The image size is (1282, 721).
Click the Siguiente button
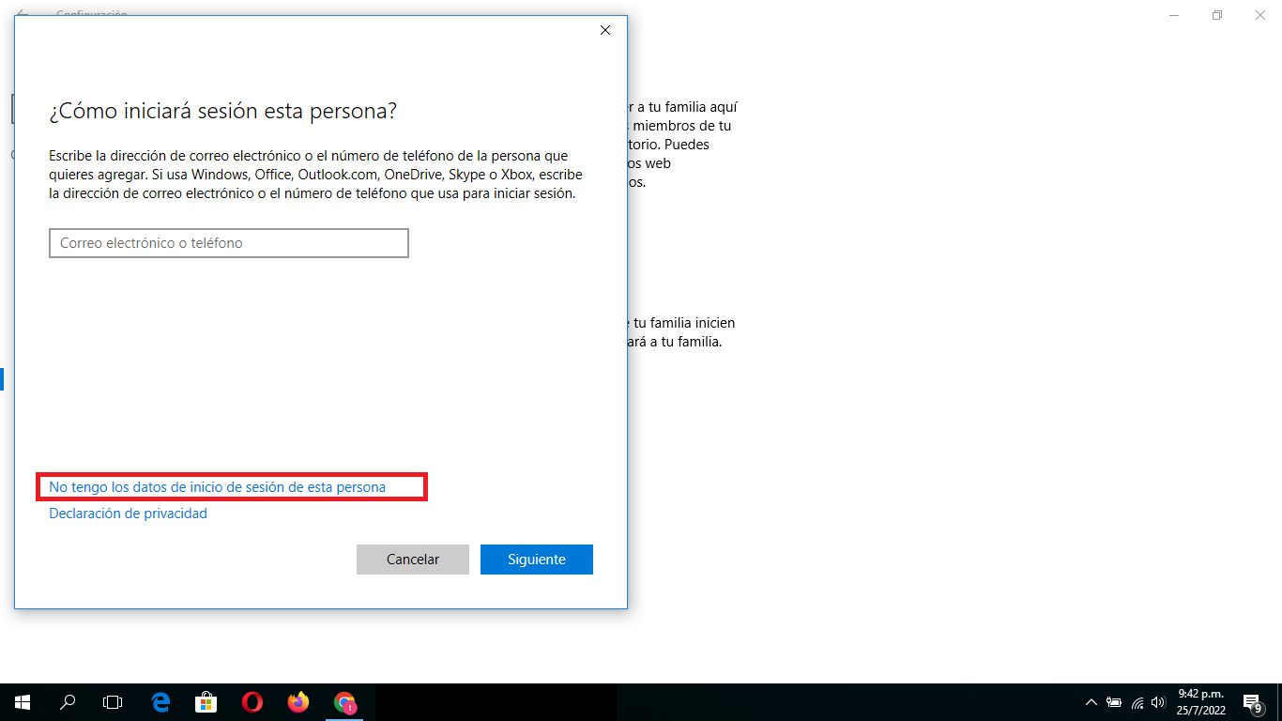pos(537,560)
